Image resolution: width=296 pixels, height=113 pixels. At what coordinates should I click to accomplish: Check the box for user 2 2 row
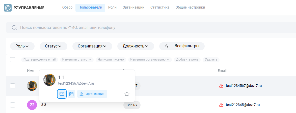pos(12,105)
